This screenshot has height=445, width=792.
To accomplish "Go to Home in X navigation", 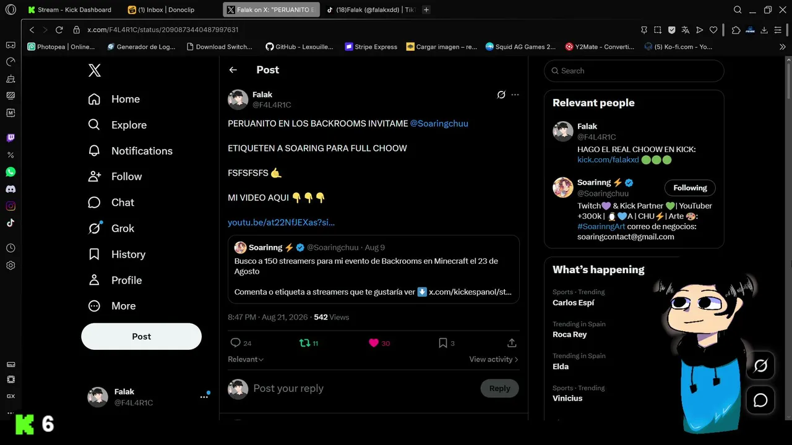I will click(114, 99).
